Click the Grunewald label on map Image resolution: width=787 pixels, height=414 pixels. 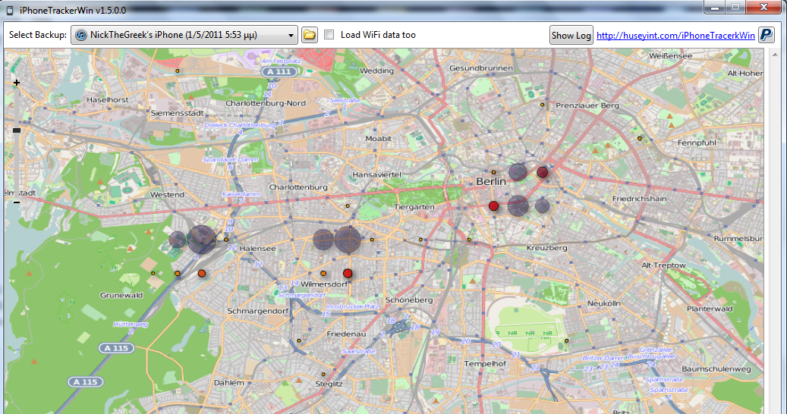point(121,295)
